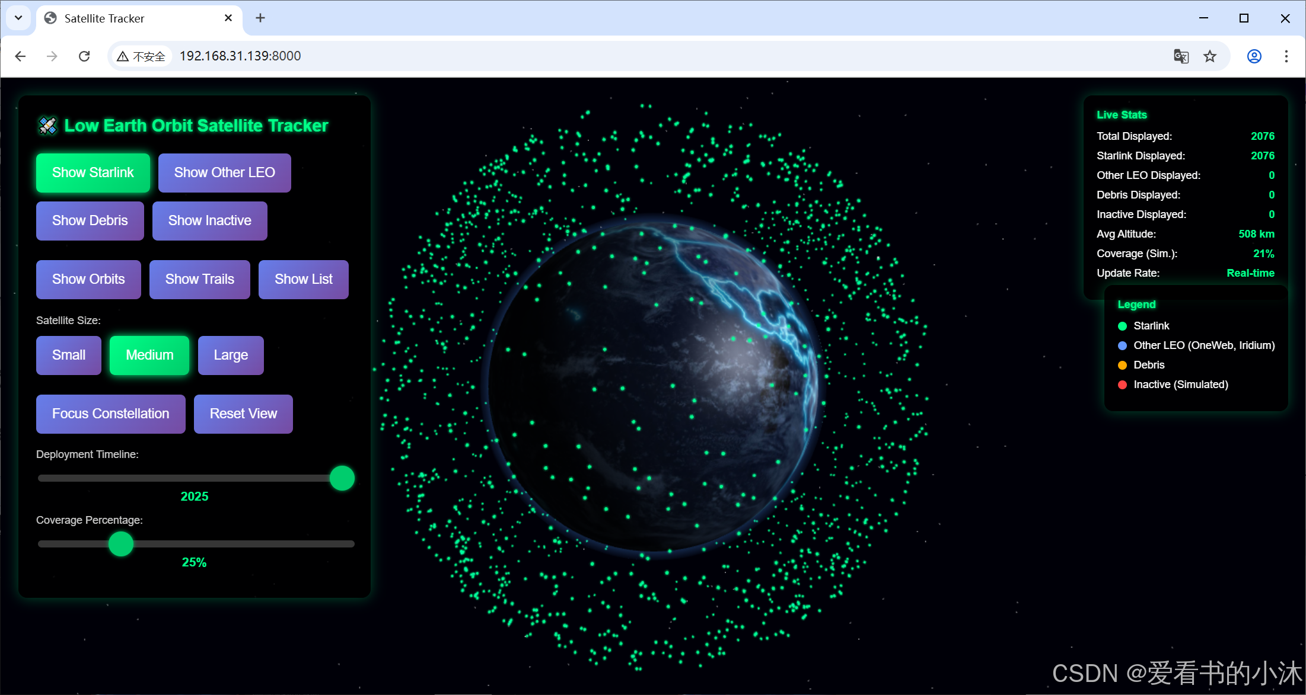The width and height of the screenshot is (1306, 695).
Task: Click the Coverage Percentage slider handle
Action: click(x=121, y=544)
